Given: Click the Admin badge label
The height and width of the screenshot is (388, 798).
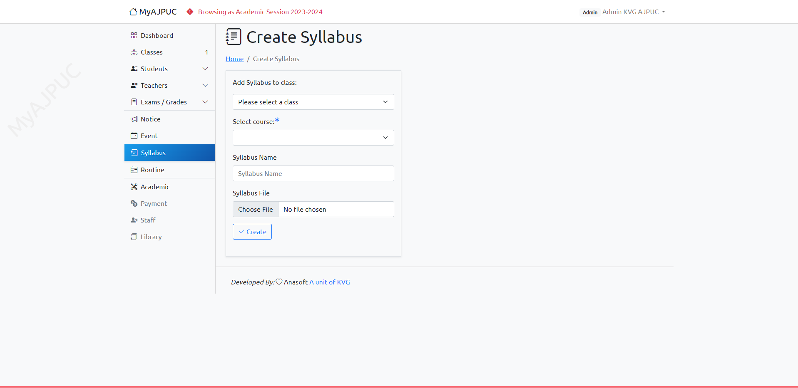Looking at the screenshot, I should point(590,12).
